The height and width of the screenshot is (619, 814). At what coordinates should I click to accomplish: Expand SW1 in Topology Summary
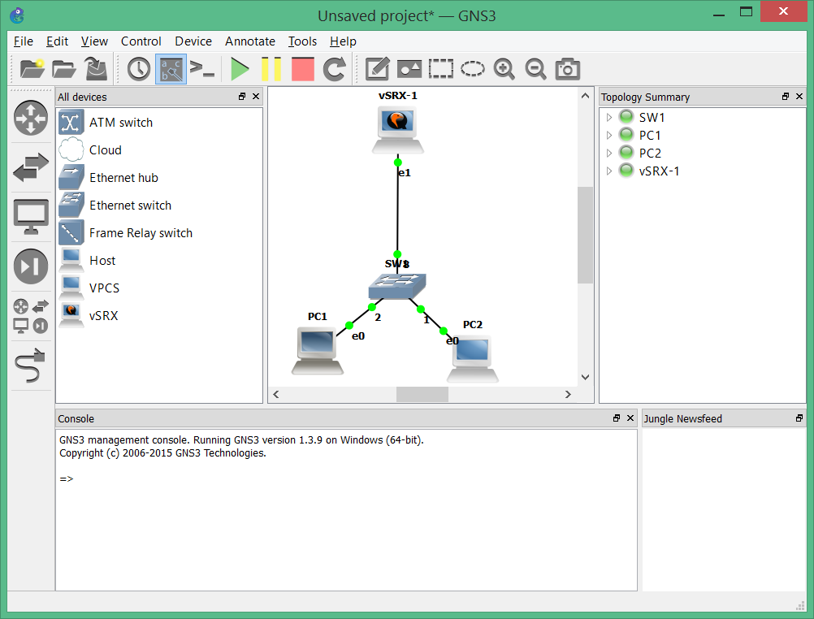[609, 117]
